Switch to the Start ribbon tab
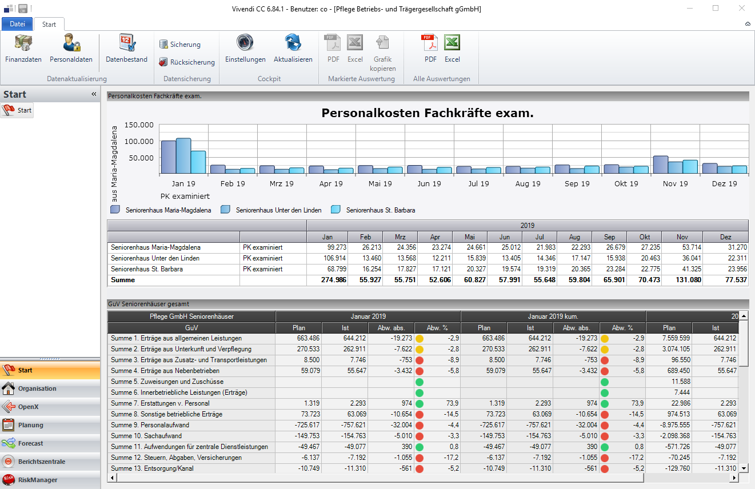 (x=49, y=24)
